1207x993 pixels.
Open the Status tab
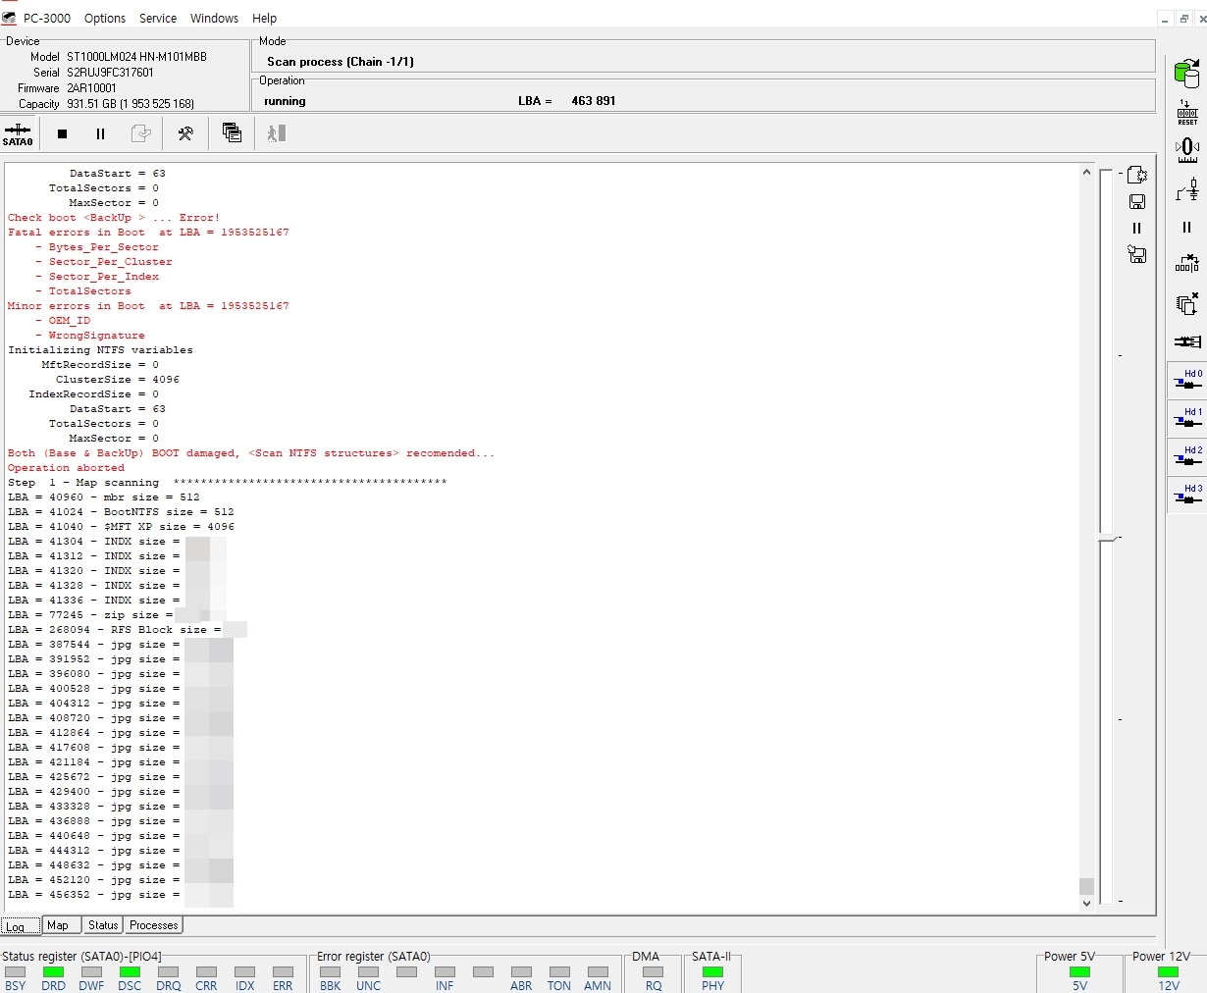click(x=103, y=925)
